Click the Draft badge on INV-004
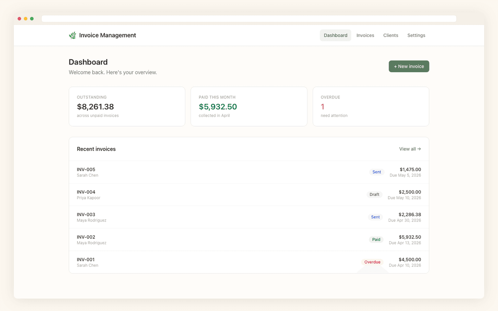Screen dimensions: 498x311 (374, 195)
